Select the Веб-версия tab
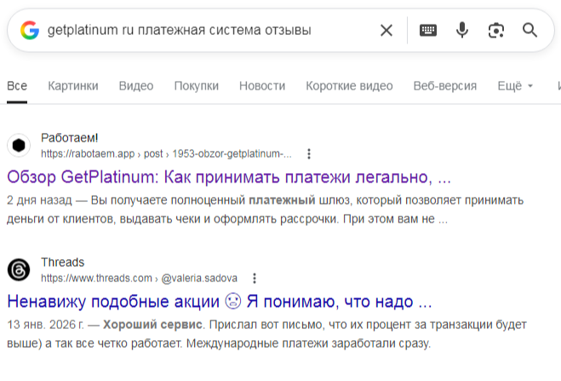 (444, 86)
